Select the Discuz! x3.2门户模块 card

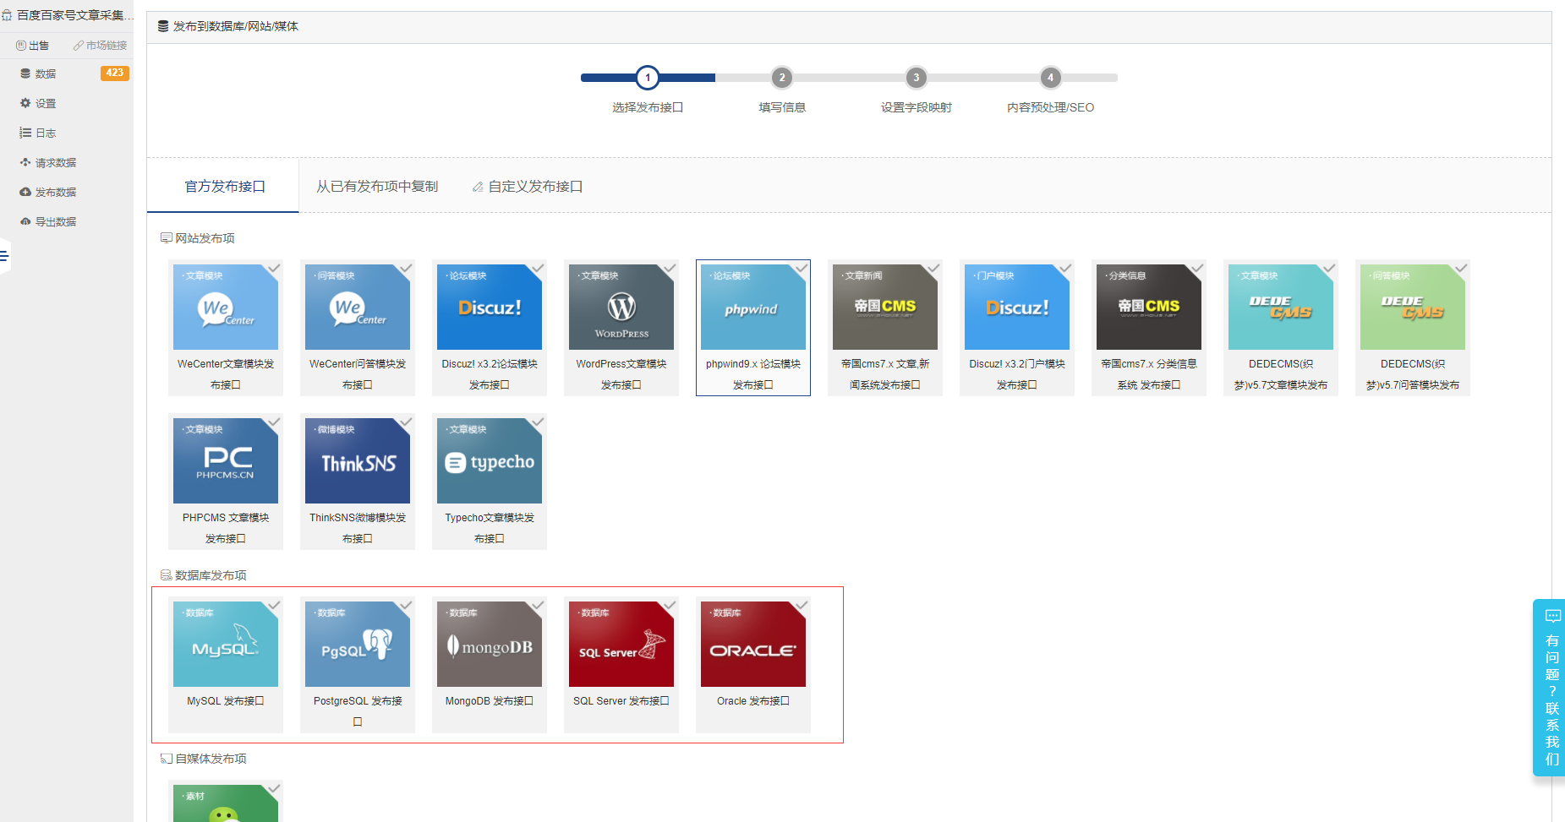pos(1017,328)
